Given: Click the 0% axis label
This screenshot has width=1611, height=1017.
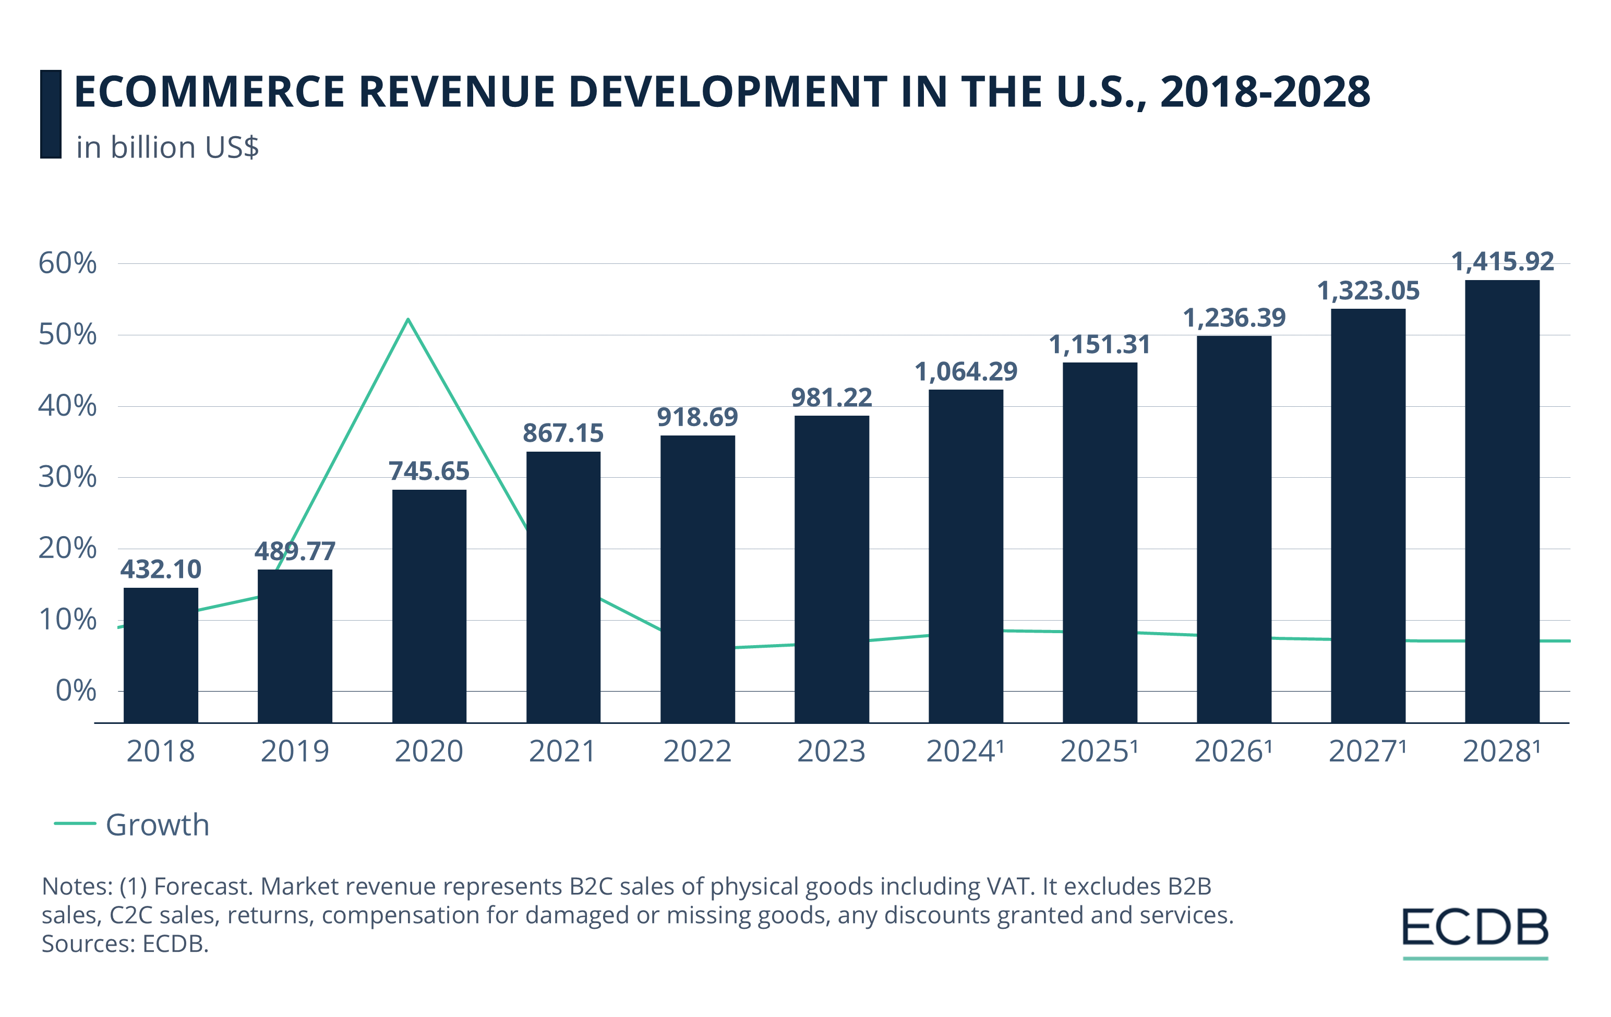Looking at the screenshot, I should [x=76, y=691].
